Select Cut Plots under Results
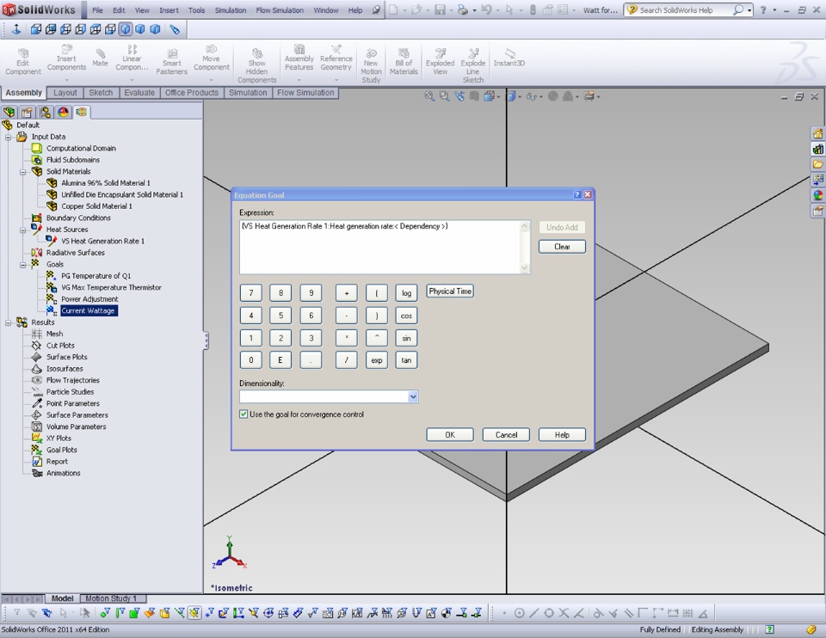The width and height of the screenshot is (826, 638). click(60, 346)
